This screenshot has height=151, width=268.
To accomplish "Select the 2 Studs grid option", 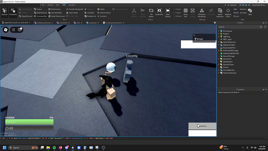I will coord(177,9).
